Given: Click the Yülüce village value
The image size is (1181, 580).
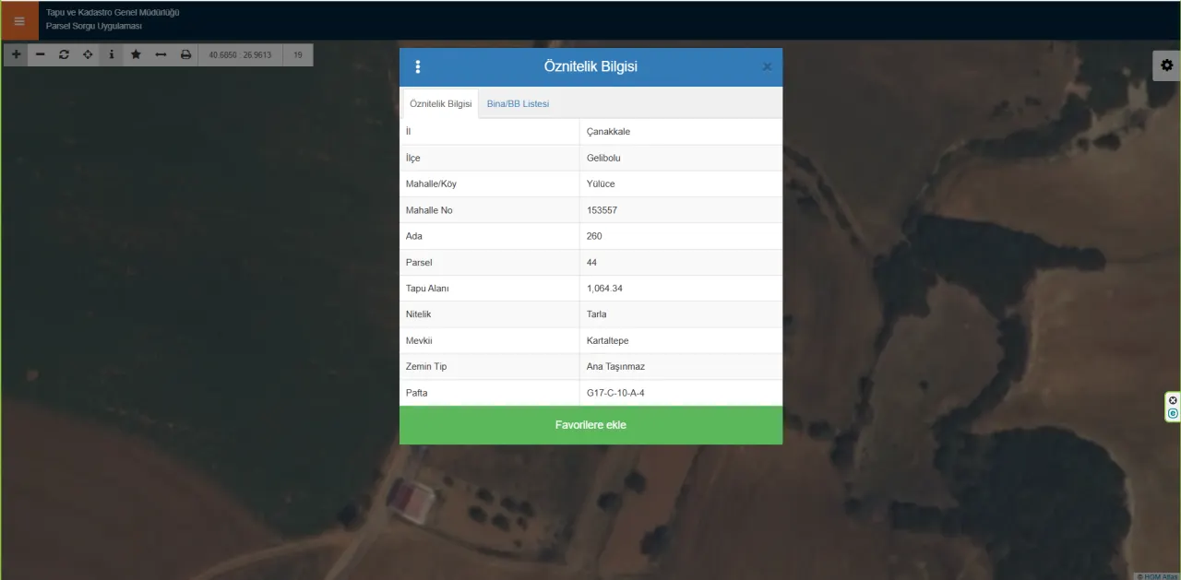Looking at the screenshot, I should pyautogui.click(x=601, y=183).
